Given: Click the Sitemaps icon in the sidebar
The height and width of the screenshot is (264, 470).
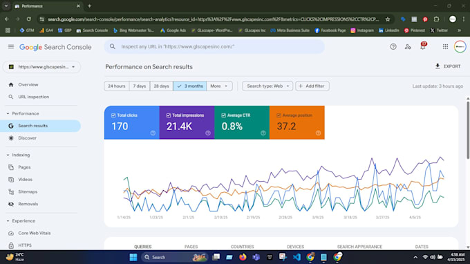Looking at the screenshot, I should (x=11, y=192).
